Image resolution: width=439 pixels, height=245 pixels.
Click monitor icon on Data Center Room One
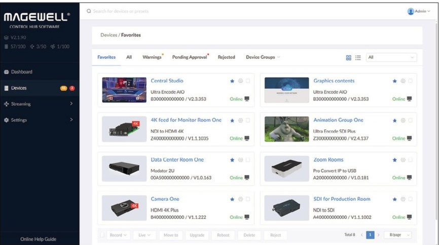click(x=247, y=178)
